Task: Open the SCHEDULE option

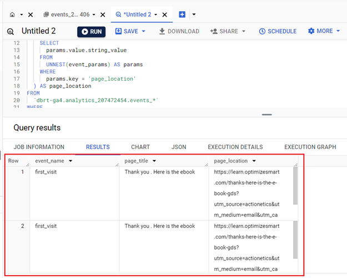Action: (x=278, y=31)
